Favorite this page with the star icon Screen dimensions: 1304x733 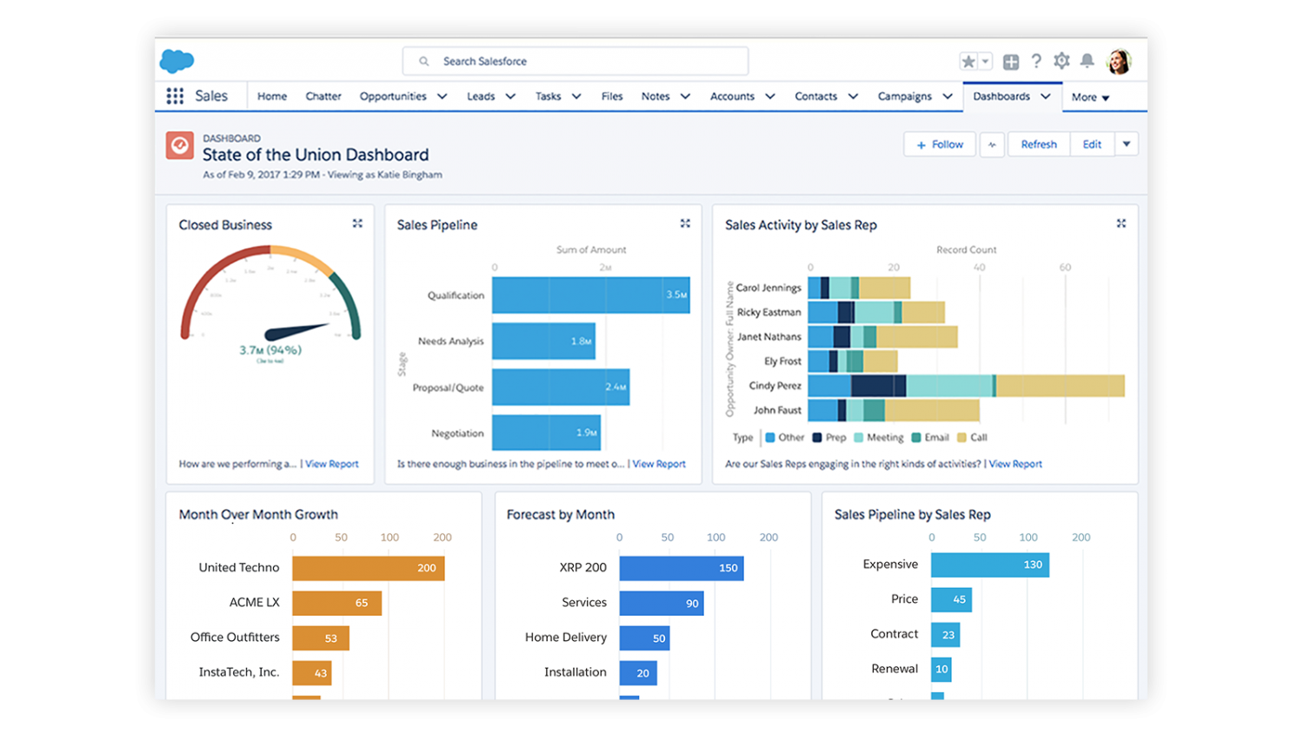968,61
